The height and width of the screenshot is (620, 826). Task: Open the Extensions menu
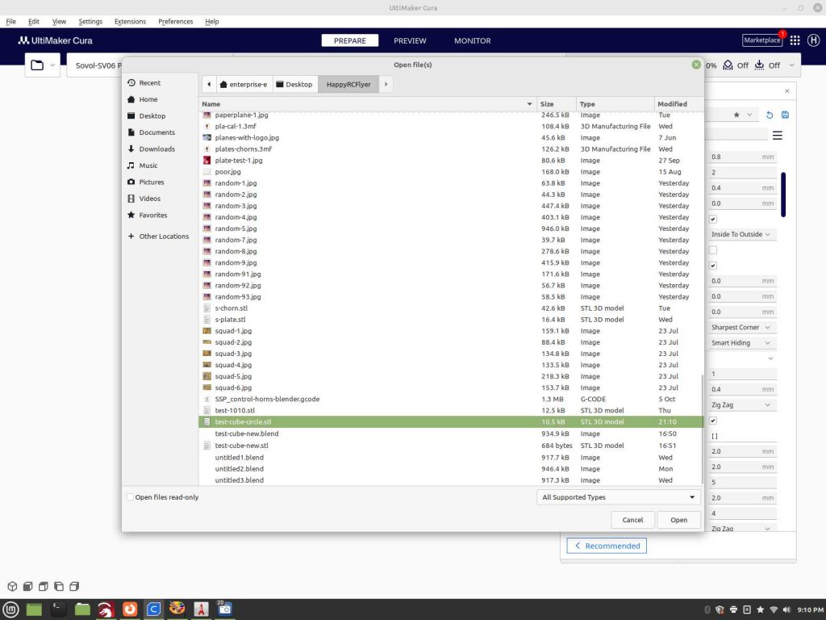pos(130,22)
